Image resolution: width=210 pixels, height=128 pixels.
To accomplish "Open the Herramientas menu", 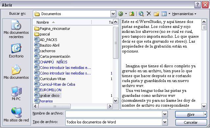I will 184,14.
